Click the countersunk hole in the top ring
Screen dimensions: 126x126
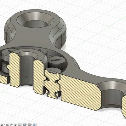pos(35,20)
